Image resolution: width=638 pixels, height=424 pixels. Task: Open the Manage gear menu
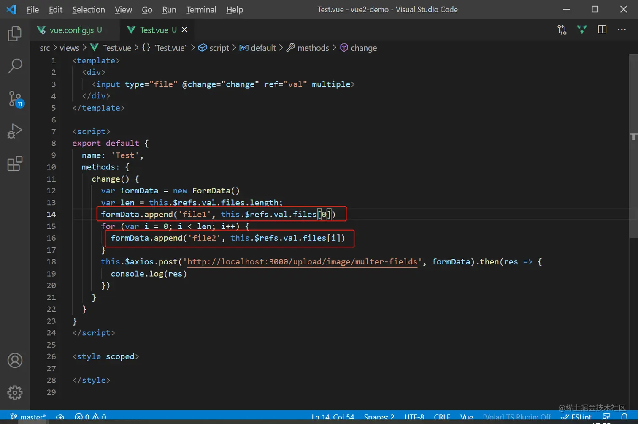[15, 393]
